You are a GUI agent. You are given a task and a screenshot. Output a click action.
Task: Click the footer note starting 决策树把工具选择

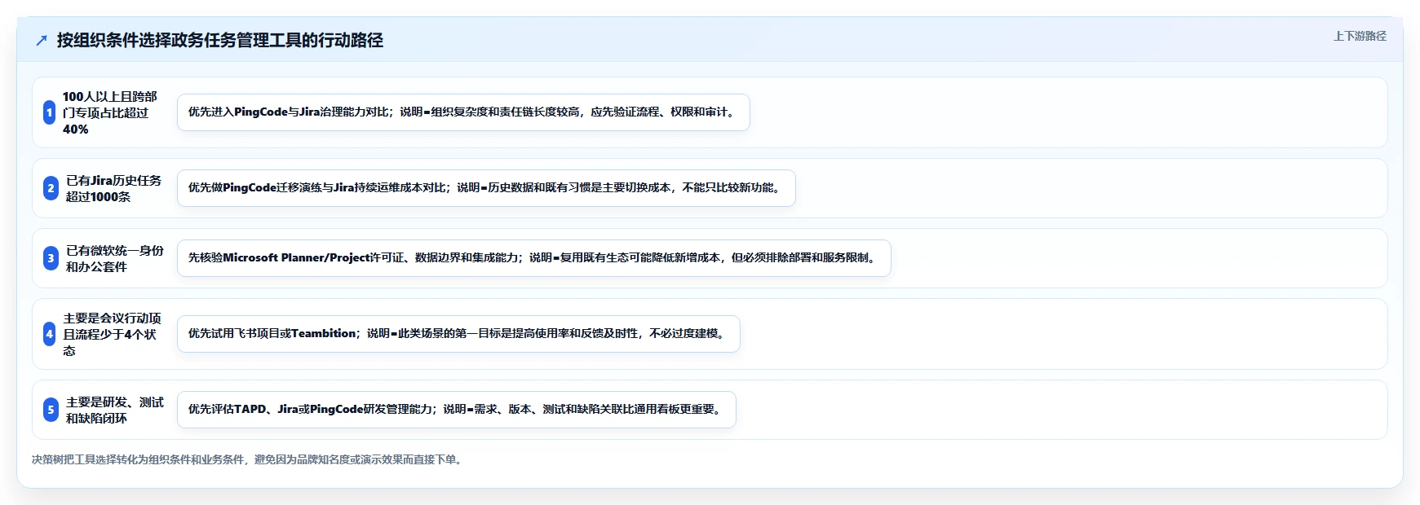249,459
